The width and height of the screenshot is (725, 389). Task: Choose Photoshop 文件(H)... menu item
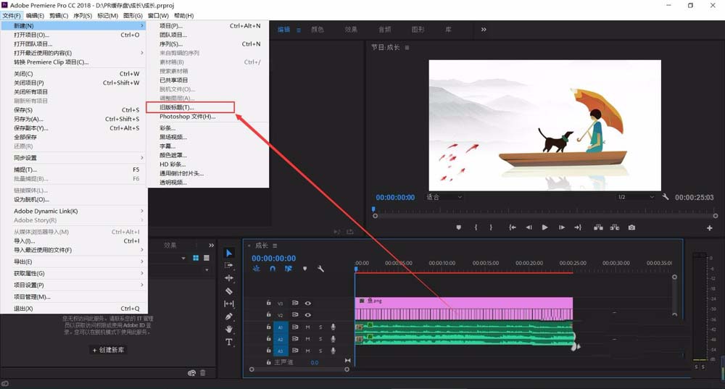[207, 117]
